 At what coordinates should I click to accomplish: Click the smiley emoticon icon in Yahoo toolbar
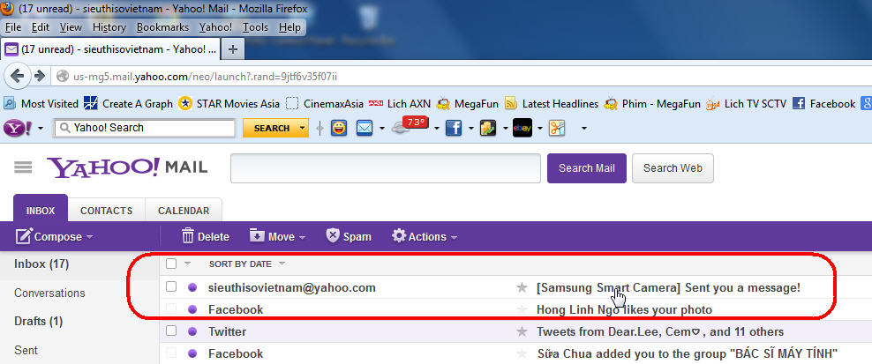click(x=339, y=128)
